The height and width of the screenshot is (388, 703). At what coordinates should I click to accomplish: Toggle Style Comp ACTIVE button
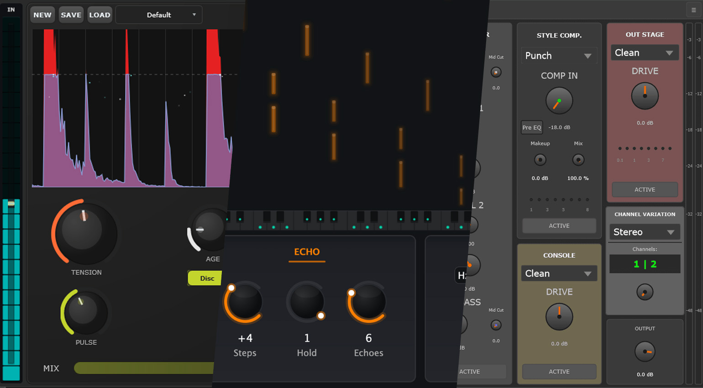(559, 225)
